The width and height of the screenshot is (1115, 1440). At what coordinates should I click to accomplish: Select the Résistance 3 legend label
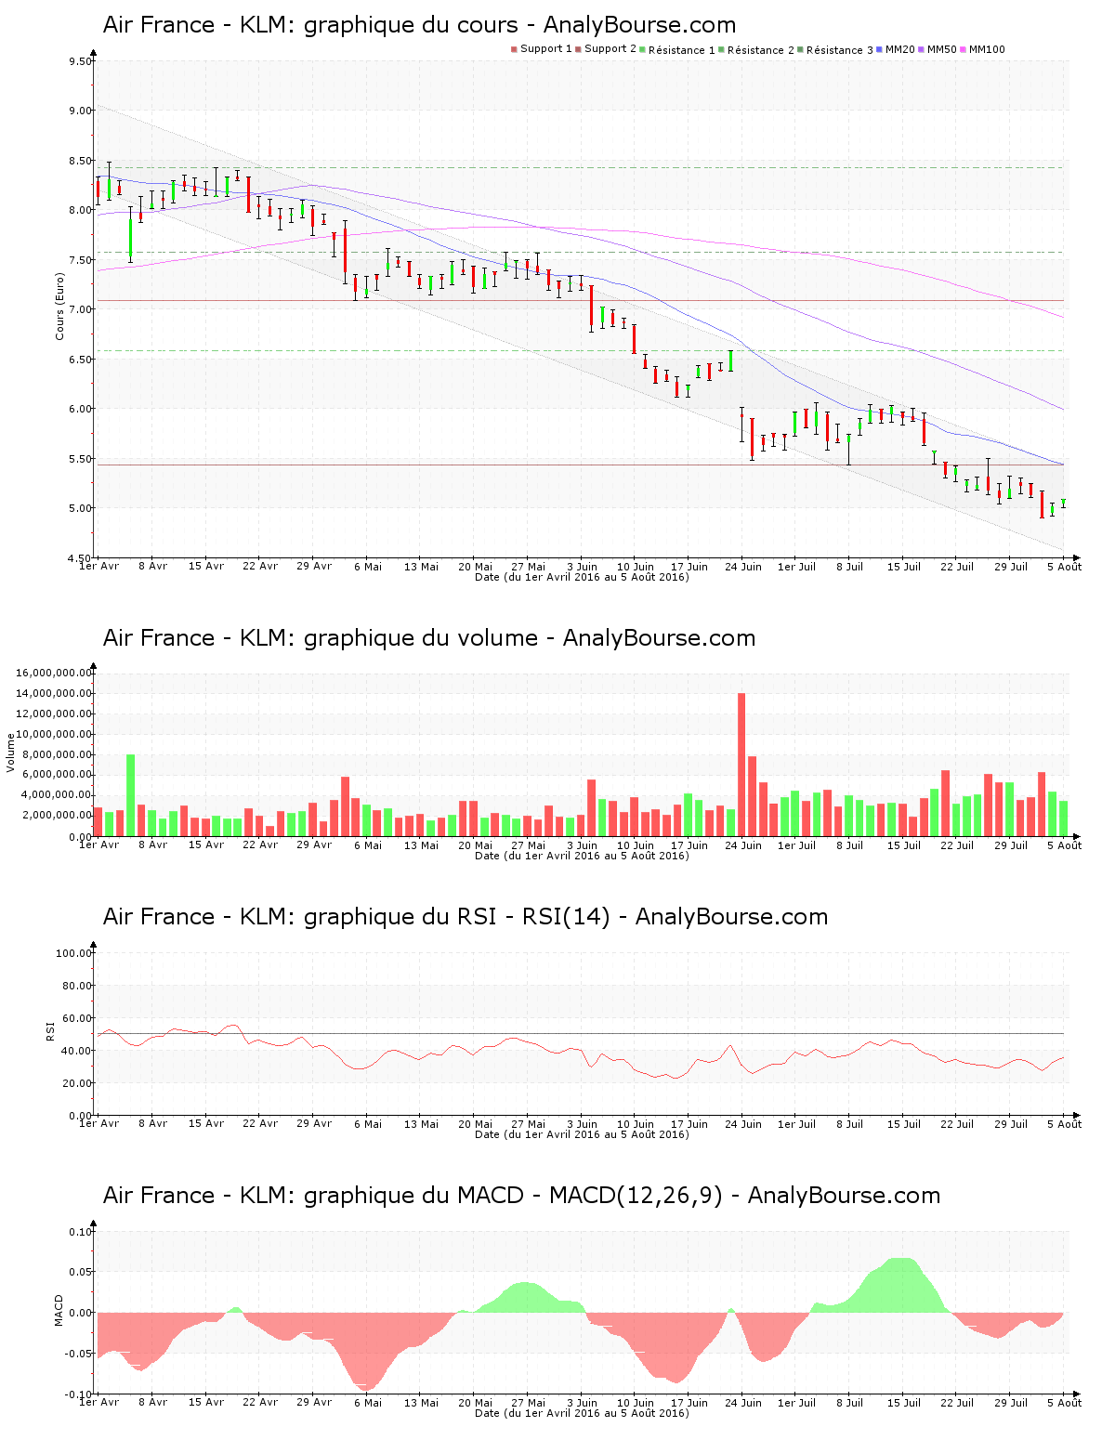[840, 50]
